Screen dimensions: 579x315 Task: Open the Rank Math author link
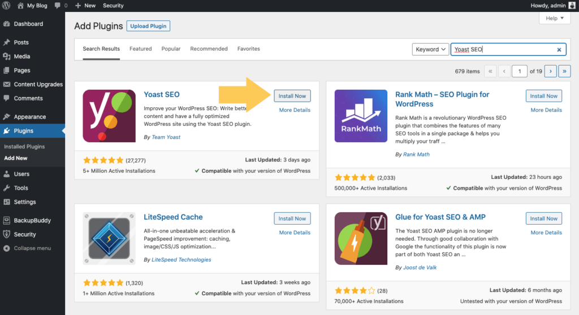pyautogui.click(x=416, y=155)
